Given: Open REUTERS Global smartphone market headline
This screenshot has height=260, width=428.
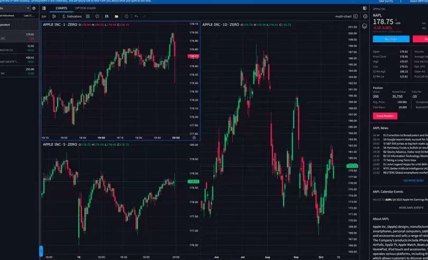Looking at the screenshot, I should click(x=405, y=173).
